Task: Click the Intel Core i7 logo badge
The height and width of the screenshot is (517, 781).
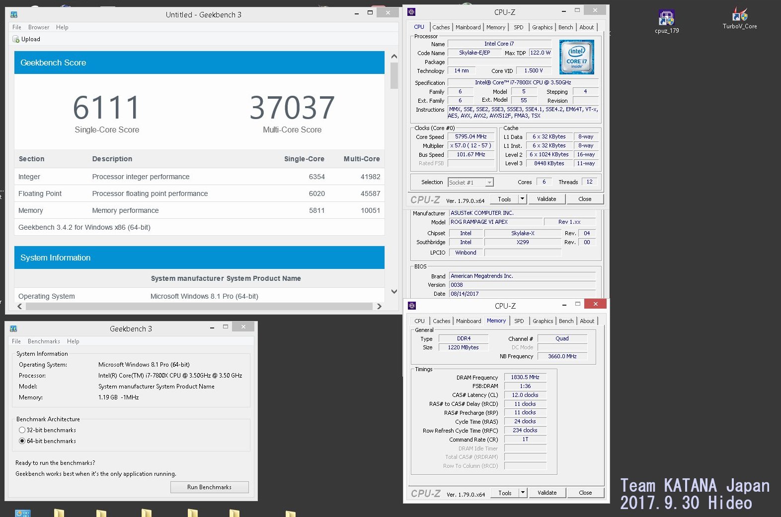Action: click(576, 58)
